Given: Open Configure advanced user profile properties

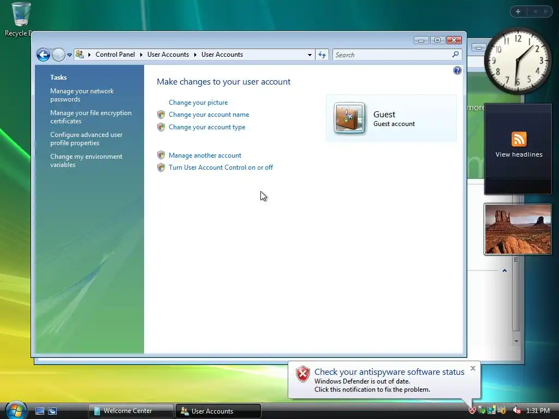Looking at the screenshot, I should click(86, 139).
